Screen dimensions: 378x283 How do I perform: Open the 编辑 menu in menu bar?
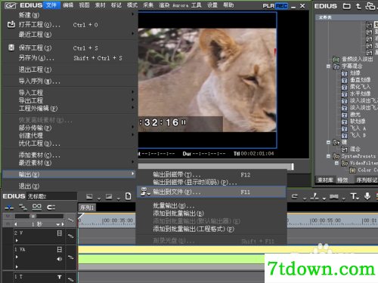[68, 5]
